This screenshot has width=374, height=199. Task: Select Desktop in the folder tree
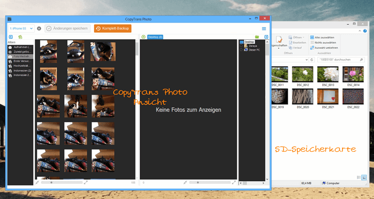click(x=249, y=42)
